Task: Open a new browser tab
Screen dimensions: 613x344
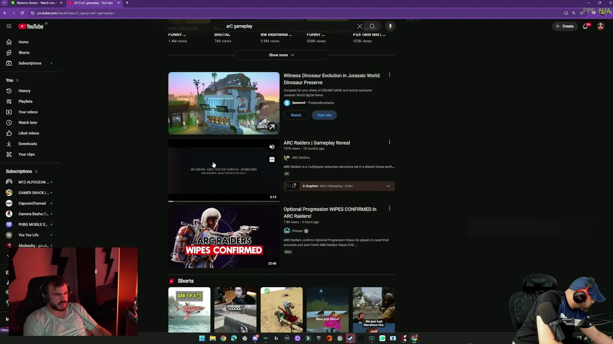Action: click(x=127, y=3)
